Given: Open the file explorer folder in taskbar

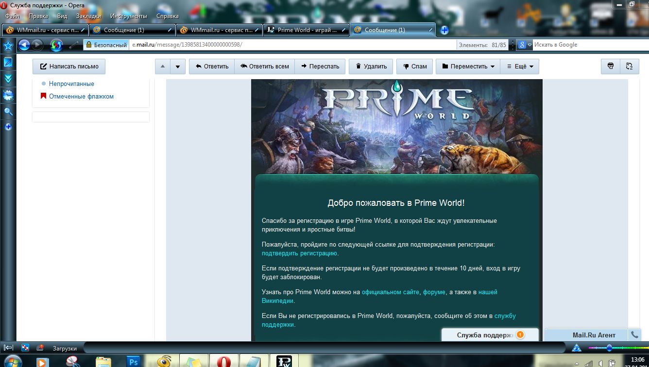Looking at the screenshot, I should coord(103,362).
